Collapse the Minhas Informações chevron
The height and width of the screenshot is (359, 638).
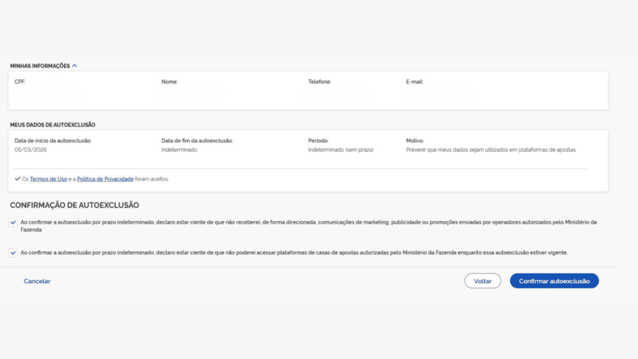coord(75,65)
